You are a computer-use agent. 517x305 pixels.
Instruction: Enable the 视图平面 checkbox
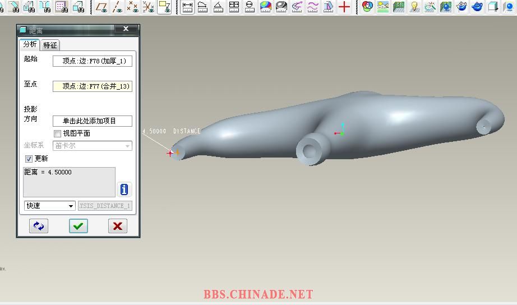tap(57, 133)
